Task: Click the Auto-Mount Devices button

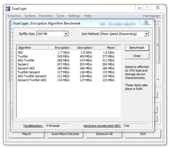Action: tap(65, 134)
